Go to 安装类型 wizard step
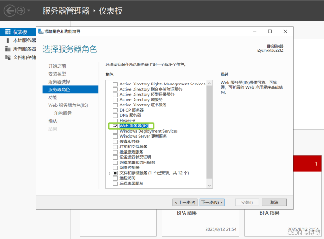Screen dimensions: 324x239 click(57, 74)
